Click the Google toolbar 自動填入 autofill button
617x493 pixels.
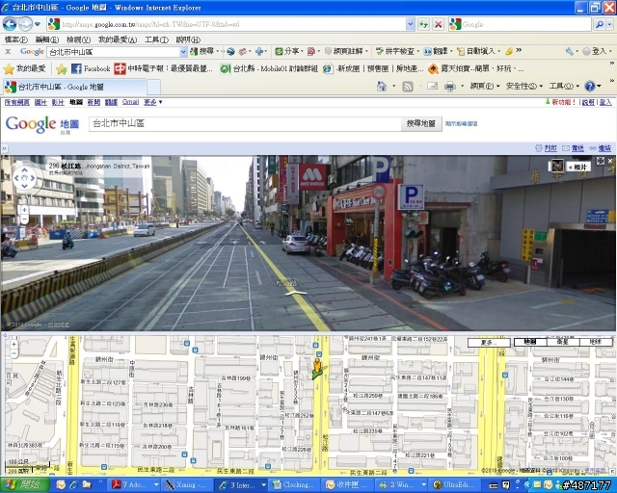point(476,51)
